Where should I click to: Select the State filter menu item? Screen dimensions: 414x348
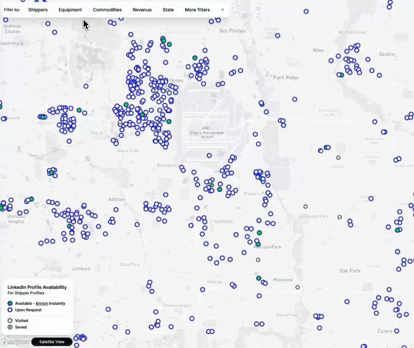click(168, 10)
